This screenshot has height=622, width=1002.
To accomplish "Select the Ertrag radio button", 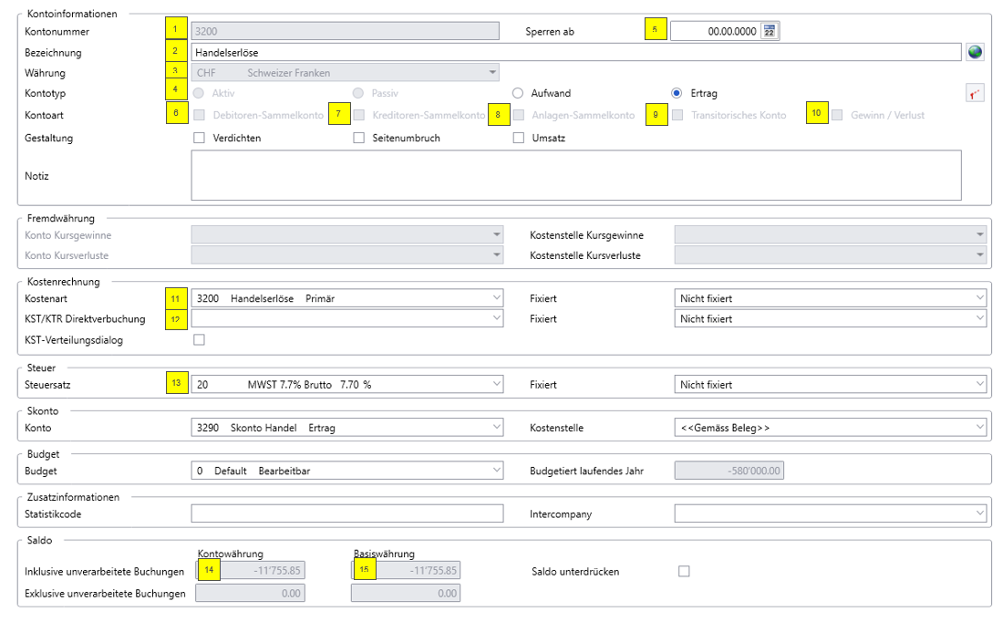I will click(x=677, y=93).
